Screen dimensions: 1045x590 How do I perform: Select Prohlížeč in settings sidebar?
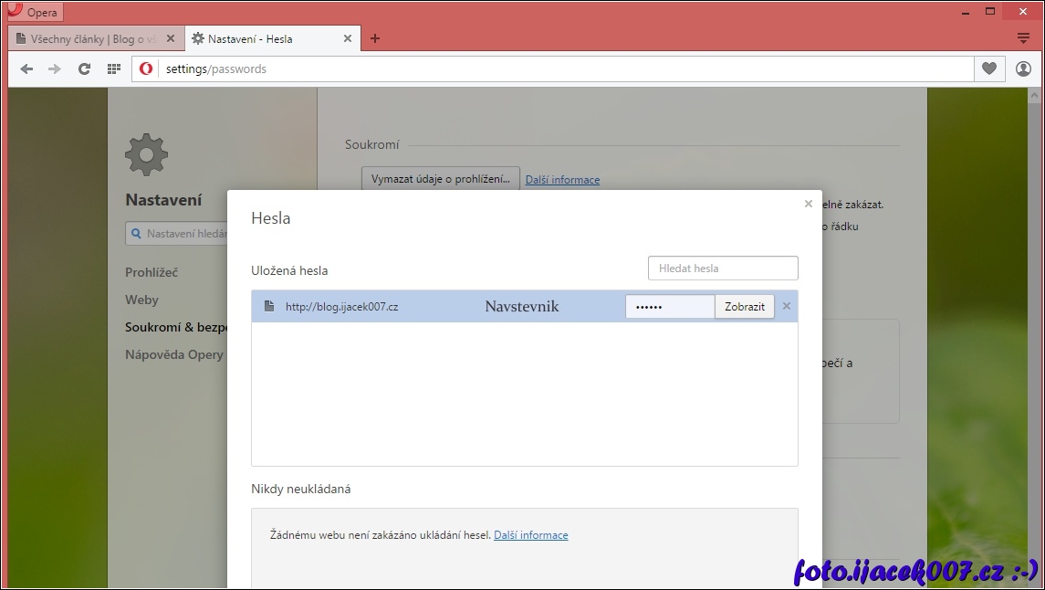pyautogui.click(x=152, y=272)
